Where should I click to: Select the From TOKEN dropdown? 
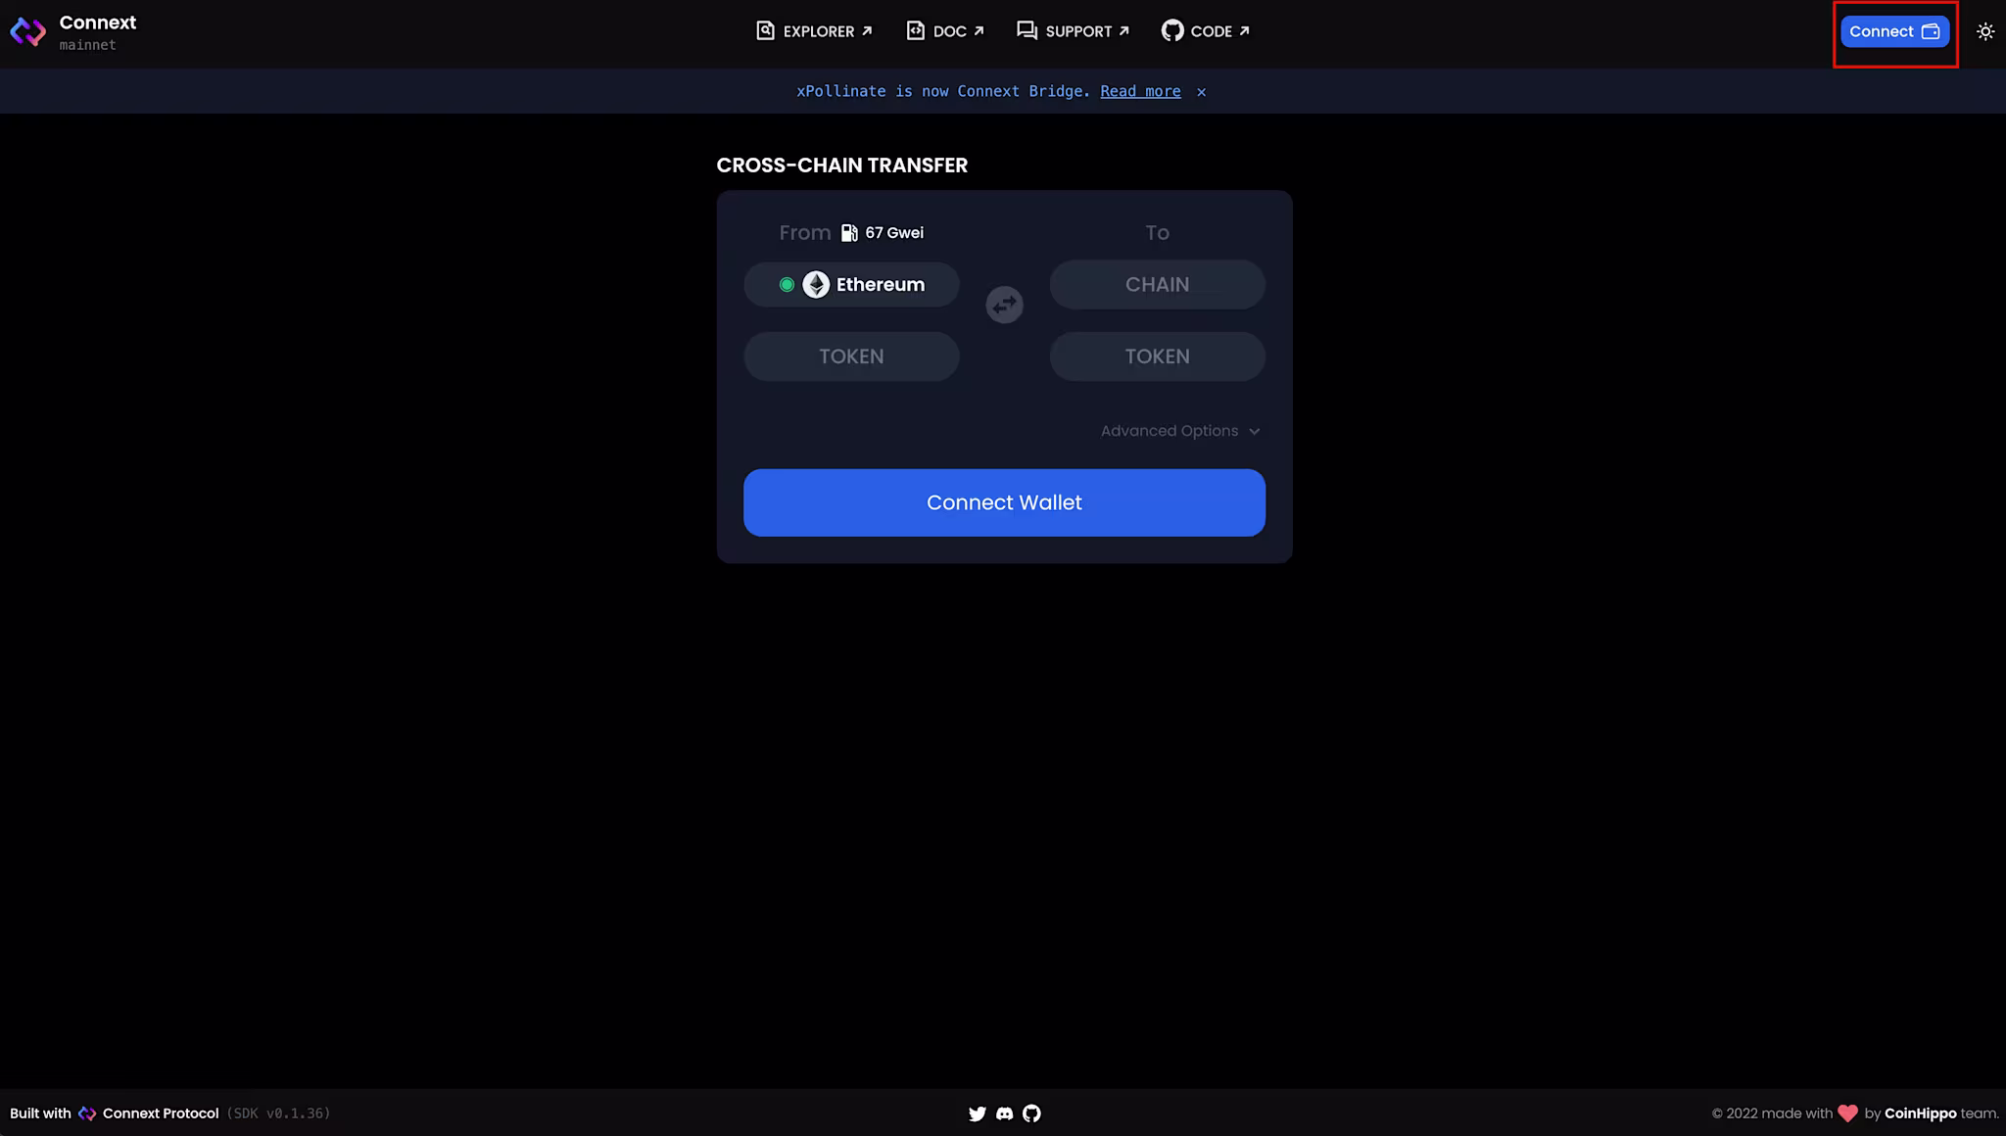[x=851, y=356]
